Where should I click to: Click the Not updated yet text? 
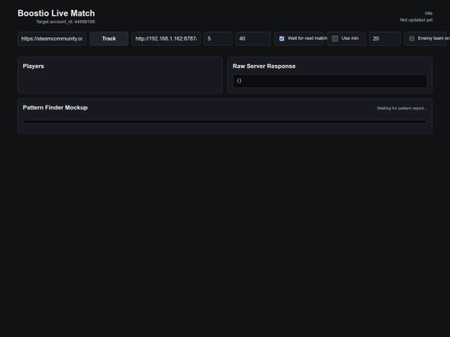tap(416, 20)
